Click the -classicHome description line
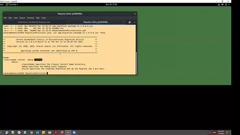The image size is (240, 135). (53, 64)
